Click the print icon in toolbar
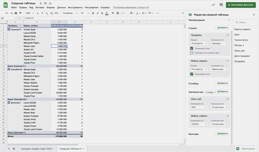Screen dimensions: 259x152 pyautogui.click(x=16, y=13)
